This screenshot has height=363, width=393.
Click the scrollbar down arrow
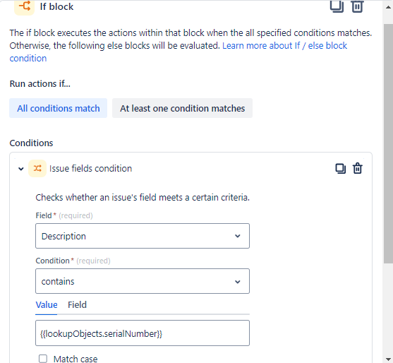click(x=388, y=359)
